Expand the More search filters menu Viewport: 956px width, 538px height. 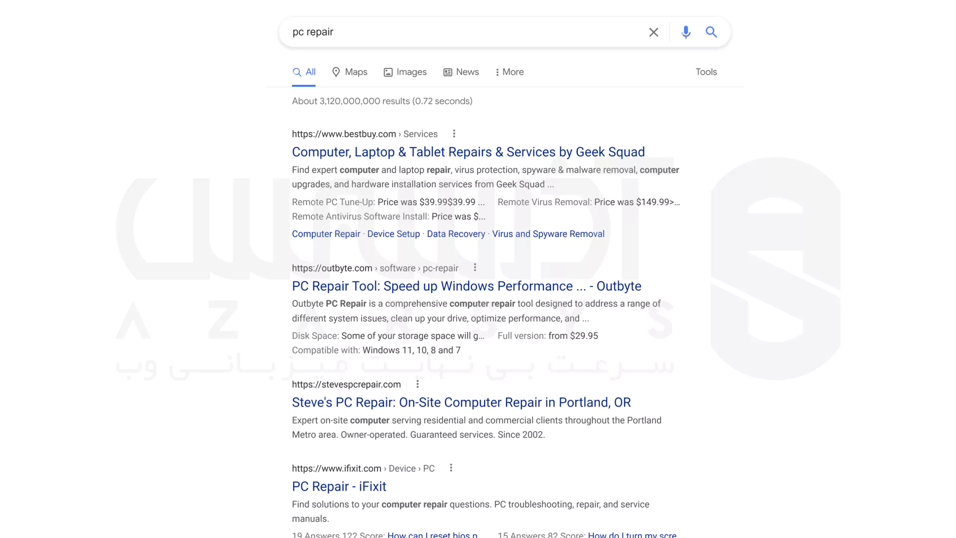(x=509, y=72)
